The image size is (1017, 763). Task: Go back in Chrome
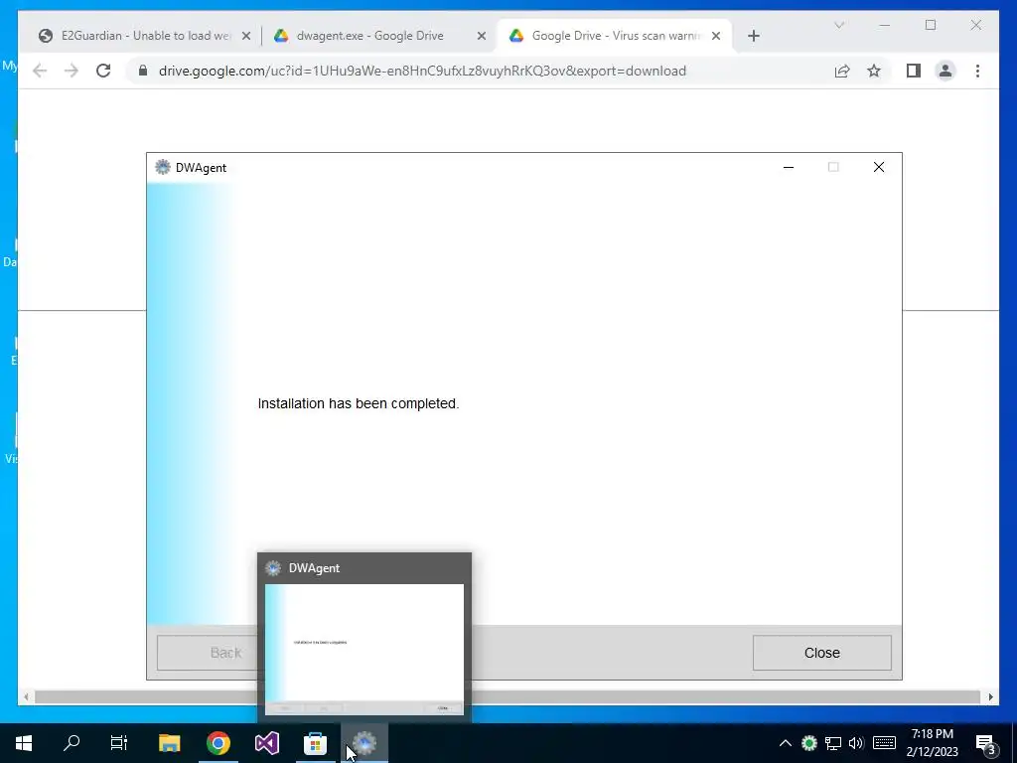coord(40,71)
